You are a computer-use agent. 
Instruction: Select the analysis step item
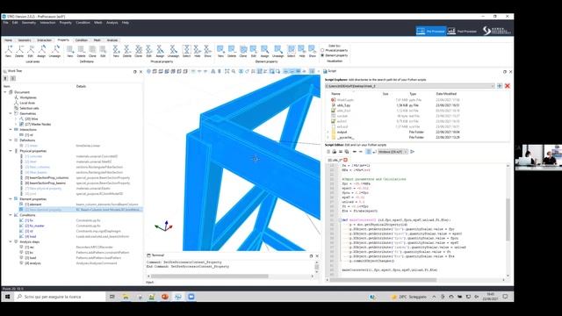pos(33,263)
